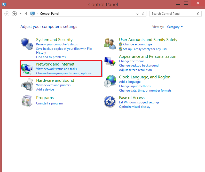Click Change input methods
The height and width of the screenshot is (172, 205).
pyautogui.click(x=135, y=86)
